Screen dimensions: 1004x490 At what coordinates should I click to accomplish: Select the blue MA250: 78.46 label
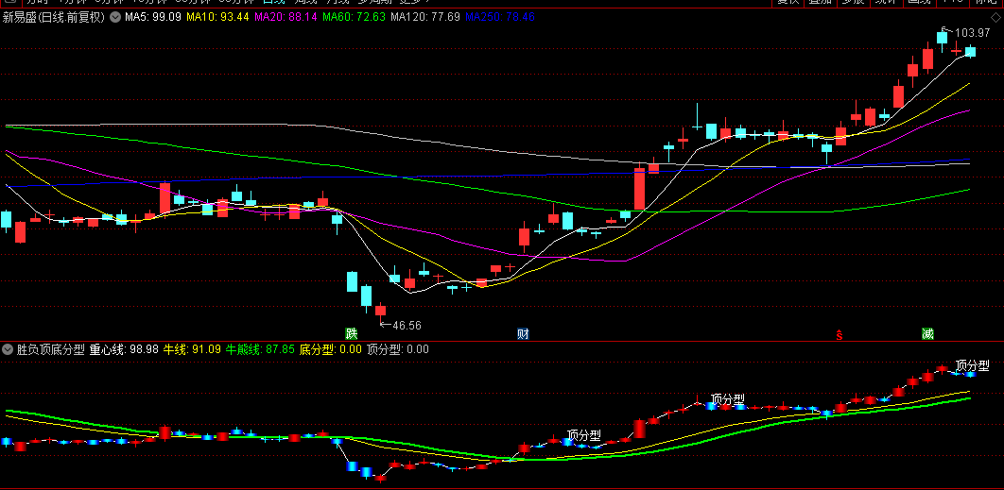500,18
